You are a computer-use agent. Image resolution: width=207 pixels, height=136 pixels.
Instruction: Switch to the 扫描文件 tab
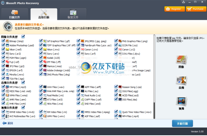click(15, 14)
